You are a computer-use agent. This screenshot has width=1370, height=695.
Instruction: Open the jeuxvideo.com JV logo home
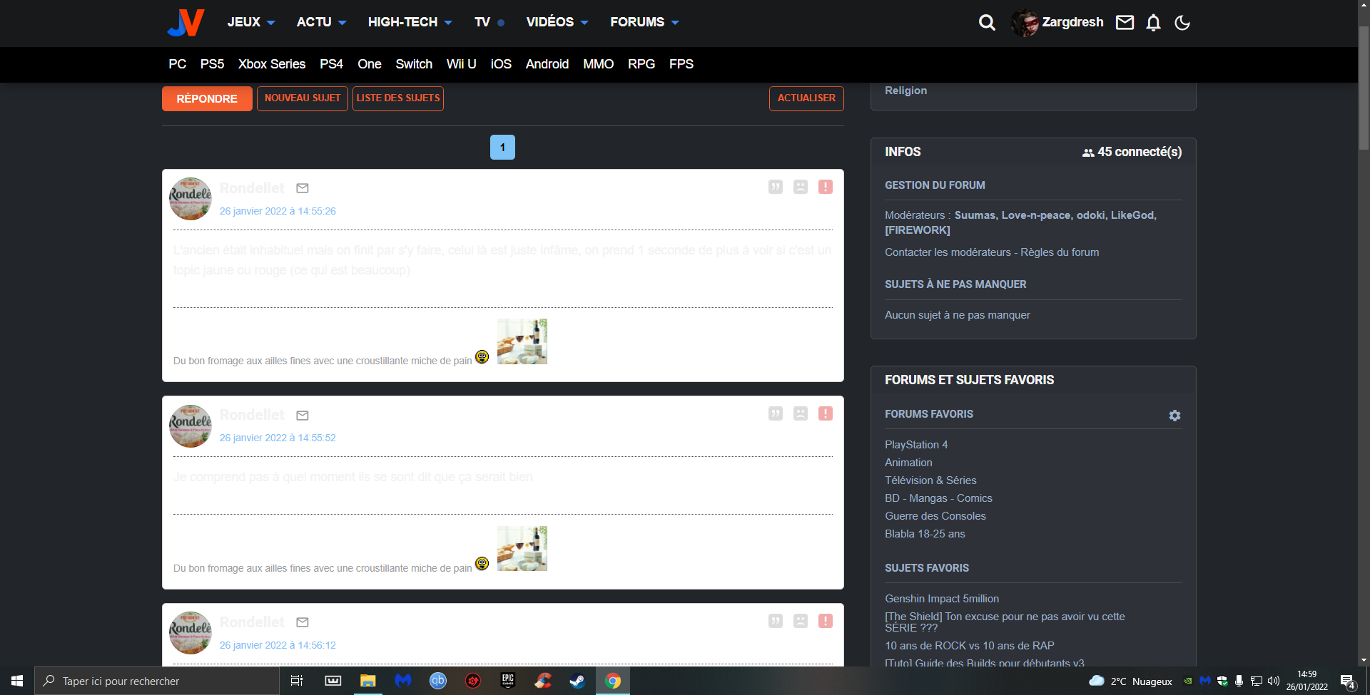[186, 22]
